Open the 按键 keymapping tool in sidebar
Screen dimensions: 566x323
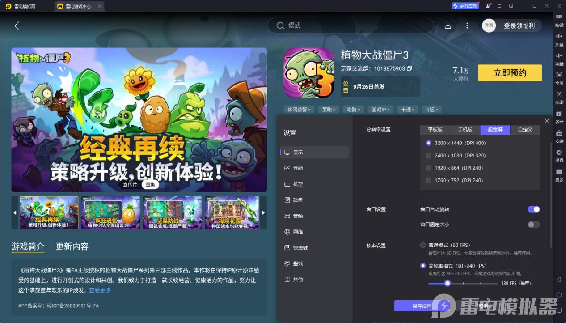coord(559,17)
